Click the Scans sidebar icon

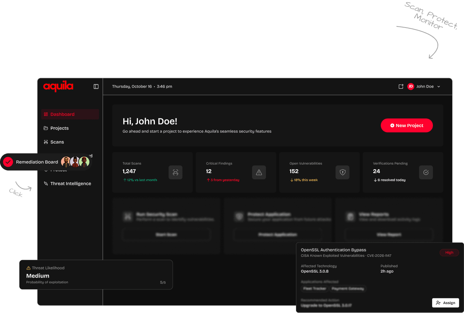point(46,142)
